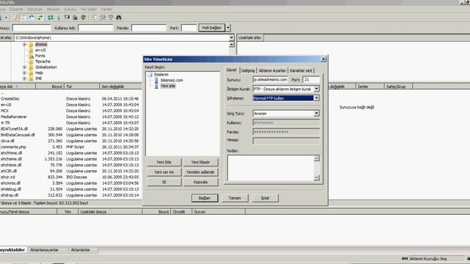Expand the Help folder node
This screenshot has width=470, height=264.
(x=24, y=73)
